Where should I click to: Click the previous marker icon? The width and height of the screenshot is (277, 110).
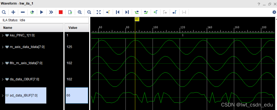[x=165, y=12]
